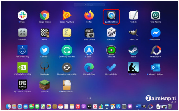Launch Microsoft Outlook
The image size is (179, 111).
pos(156,68)
